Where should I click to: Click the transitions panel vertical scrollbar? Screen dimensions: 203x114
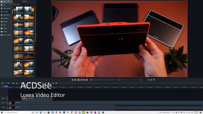tap(35, 24)
